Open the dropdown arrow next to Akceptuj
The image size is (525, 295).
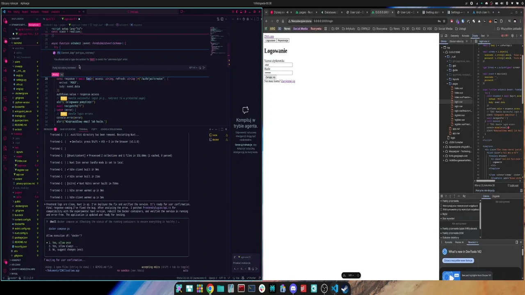click(62, 75)
